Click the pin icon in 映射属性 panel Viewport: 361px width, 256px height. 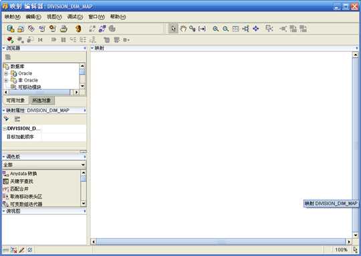click(6, 119)
